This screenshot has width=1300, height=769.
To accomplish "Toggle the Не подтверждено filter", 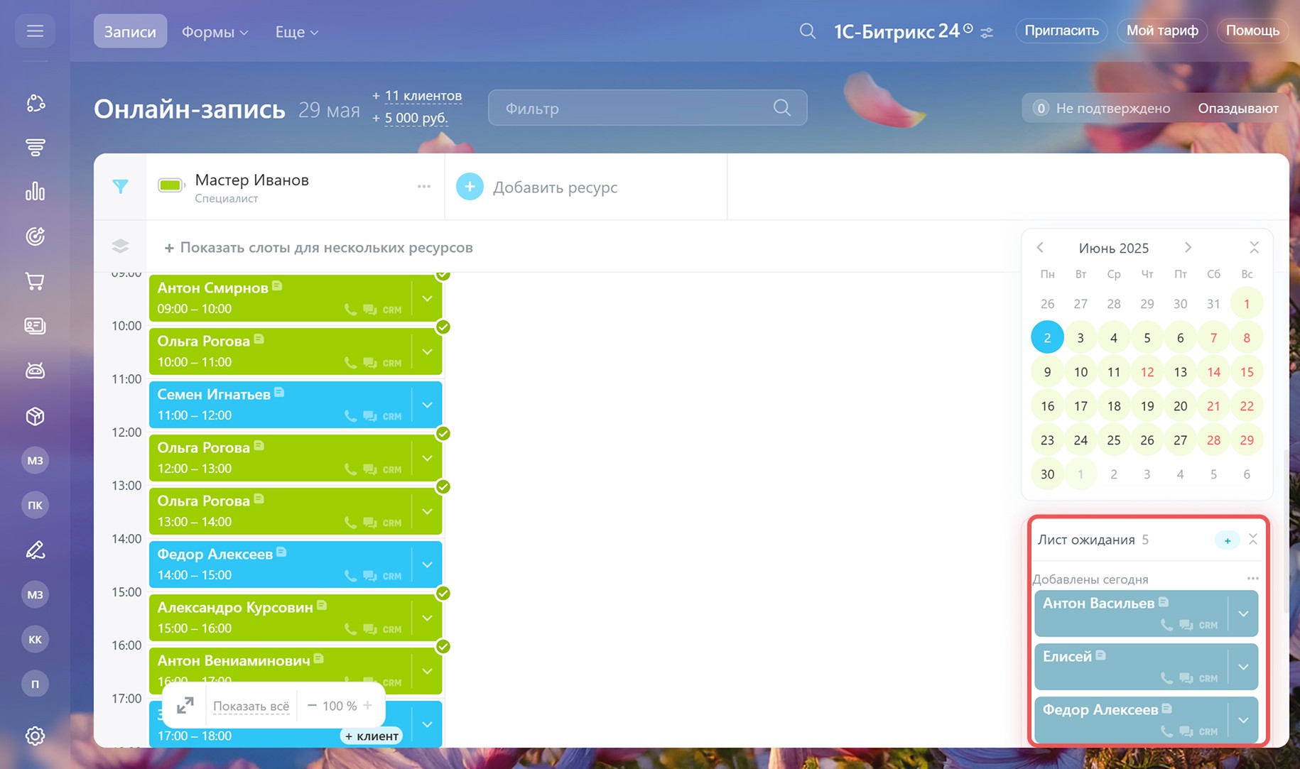I will coord(1103,108).
